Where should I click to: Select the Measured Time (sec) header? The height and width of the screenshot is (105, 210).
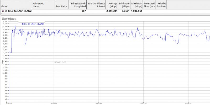pyautogui.click(x=149, y=5)
